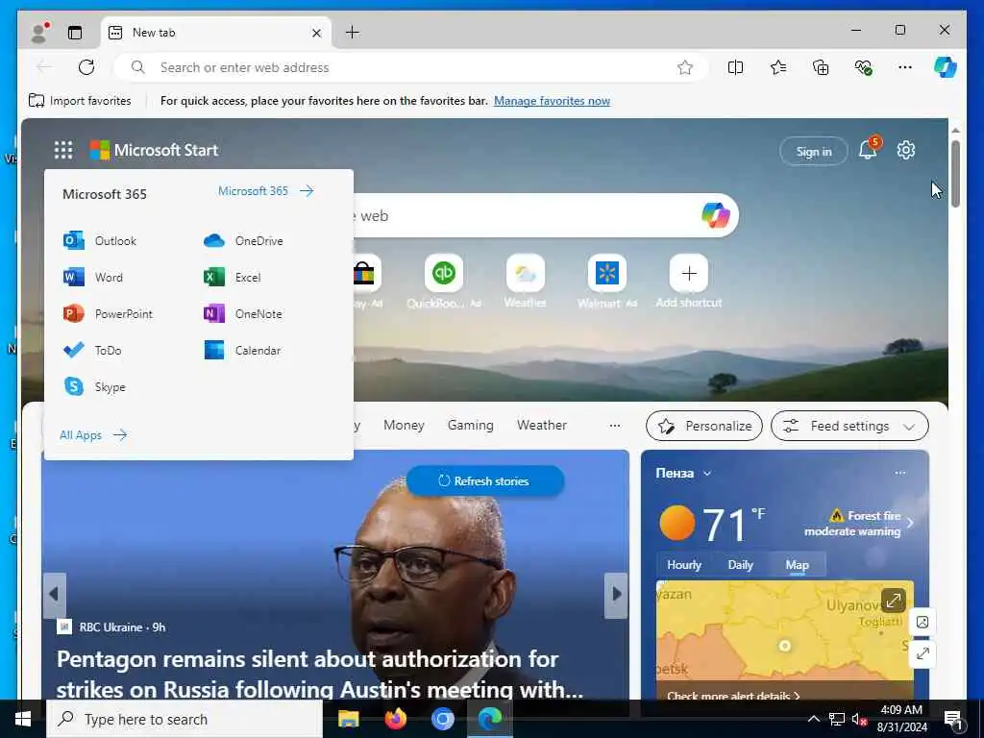Switch weather card to Map

tap(797, 565)
